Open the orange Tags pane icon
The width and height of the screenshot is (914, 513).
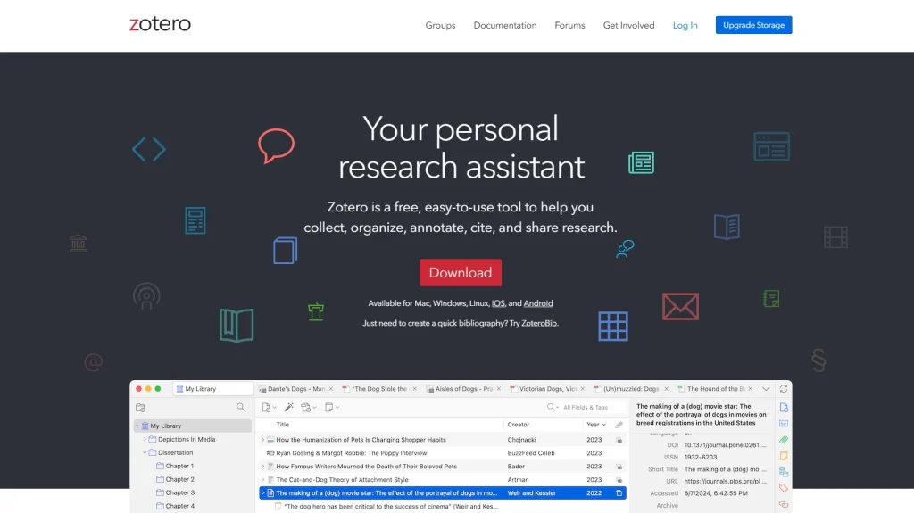coord(784,488)
